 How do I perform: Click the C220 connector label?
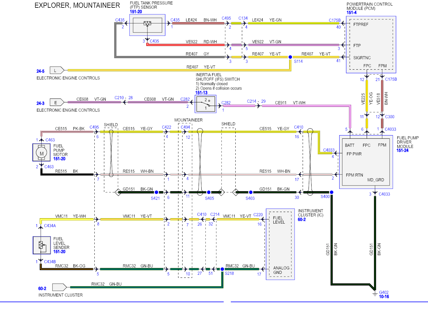(258, 215)
